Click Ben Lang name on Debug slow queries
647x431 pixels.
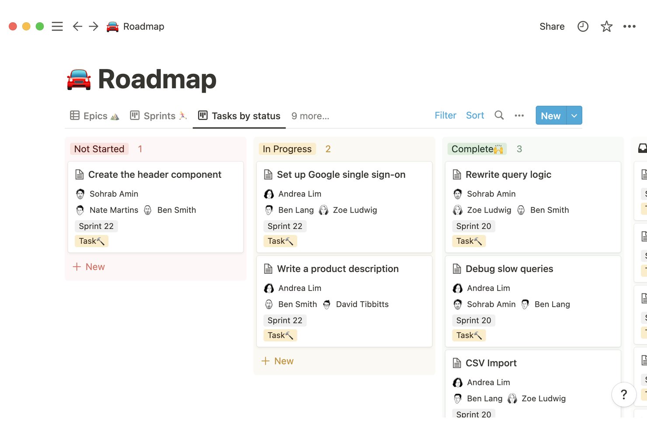tap(552, 304)
